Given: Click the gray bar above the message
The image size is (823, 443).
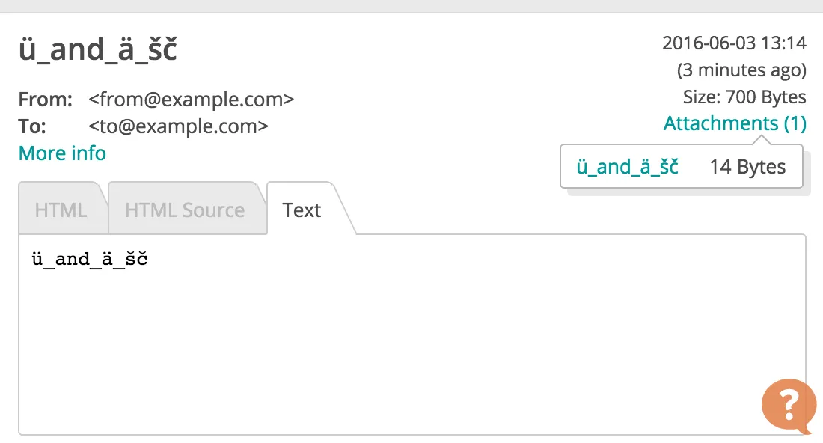Looking at the screenshot, I should [411, 6].
